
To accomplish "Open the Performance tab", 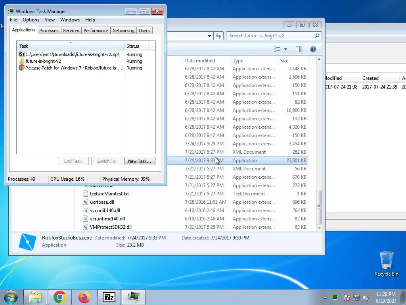I will point(96,31).
